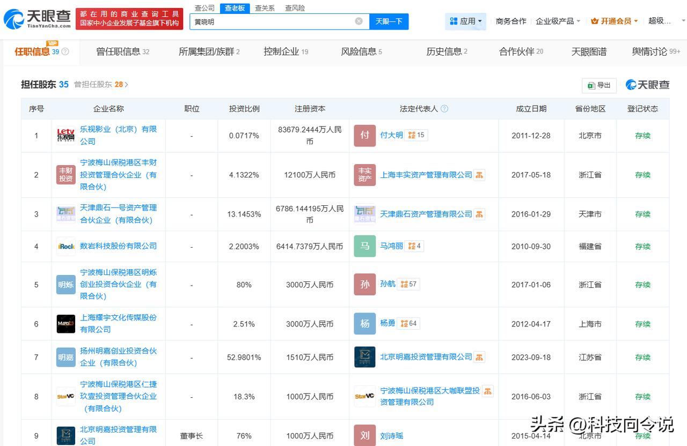Image resolution: width=687 pixels, height=446 pixels.
Task: Click the 导出 export button
Action: (600, 85)
